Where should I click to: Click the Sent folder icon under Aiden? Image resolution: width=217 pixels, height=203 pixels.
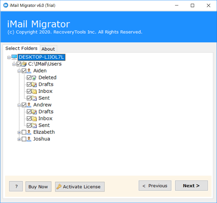[x=34, y=98]
